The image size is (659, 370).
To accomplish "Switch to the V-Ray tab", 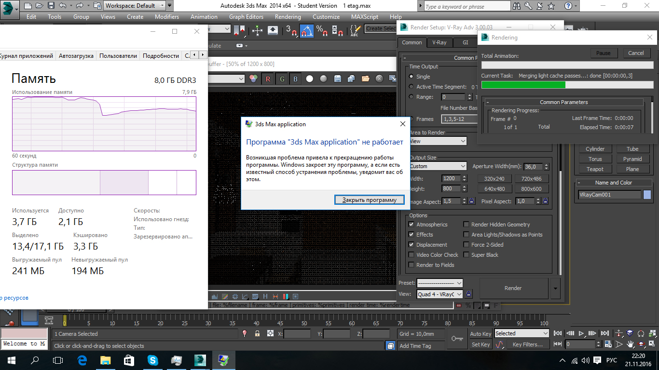I will click(439, 42).
